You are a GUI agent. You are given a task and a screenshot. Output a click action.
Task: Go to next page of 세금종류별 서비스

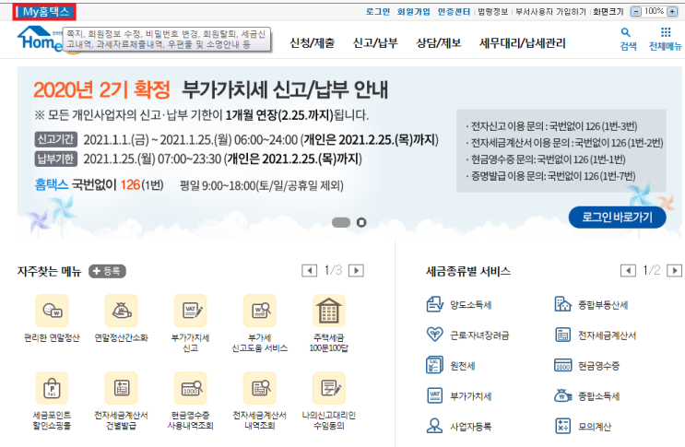(x=675, y=271)
